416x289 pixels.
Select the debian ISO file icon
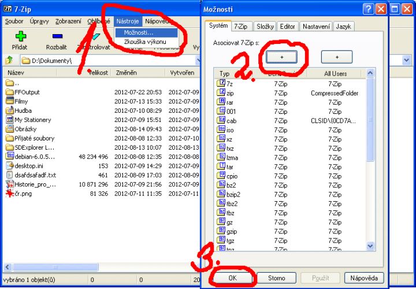tap(10, 157)
